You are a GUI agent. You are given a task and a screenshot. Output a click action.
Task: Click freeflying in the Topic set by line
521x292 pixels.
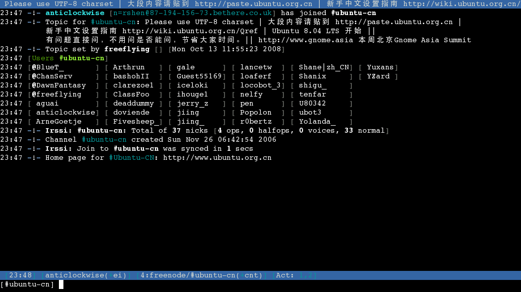click(127, 49)
